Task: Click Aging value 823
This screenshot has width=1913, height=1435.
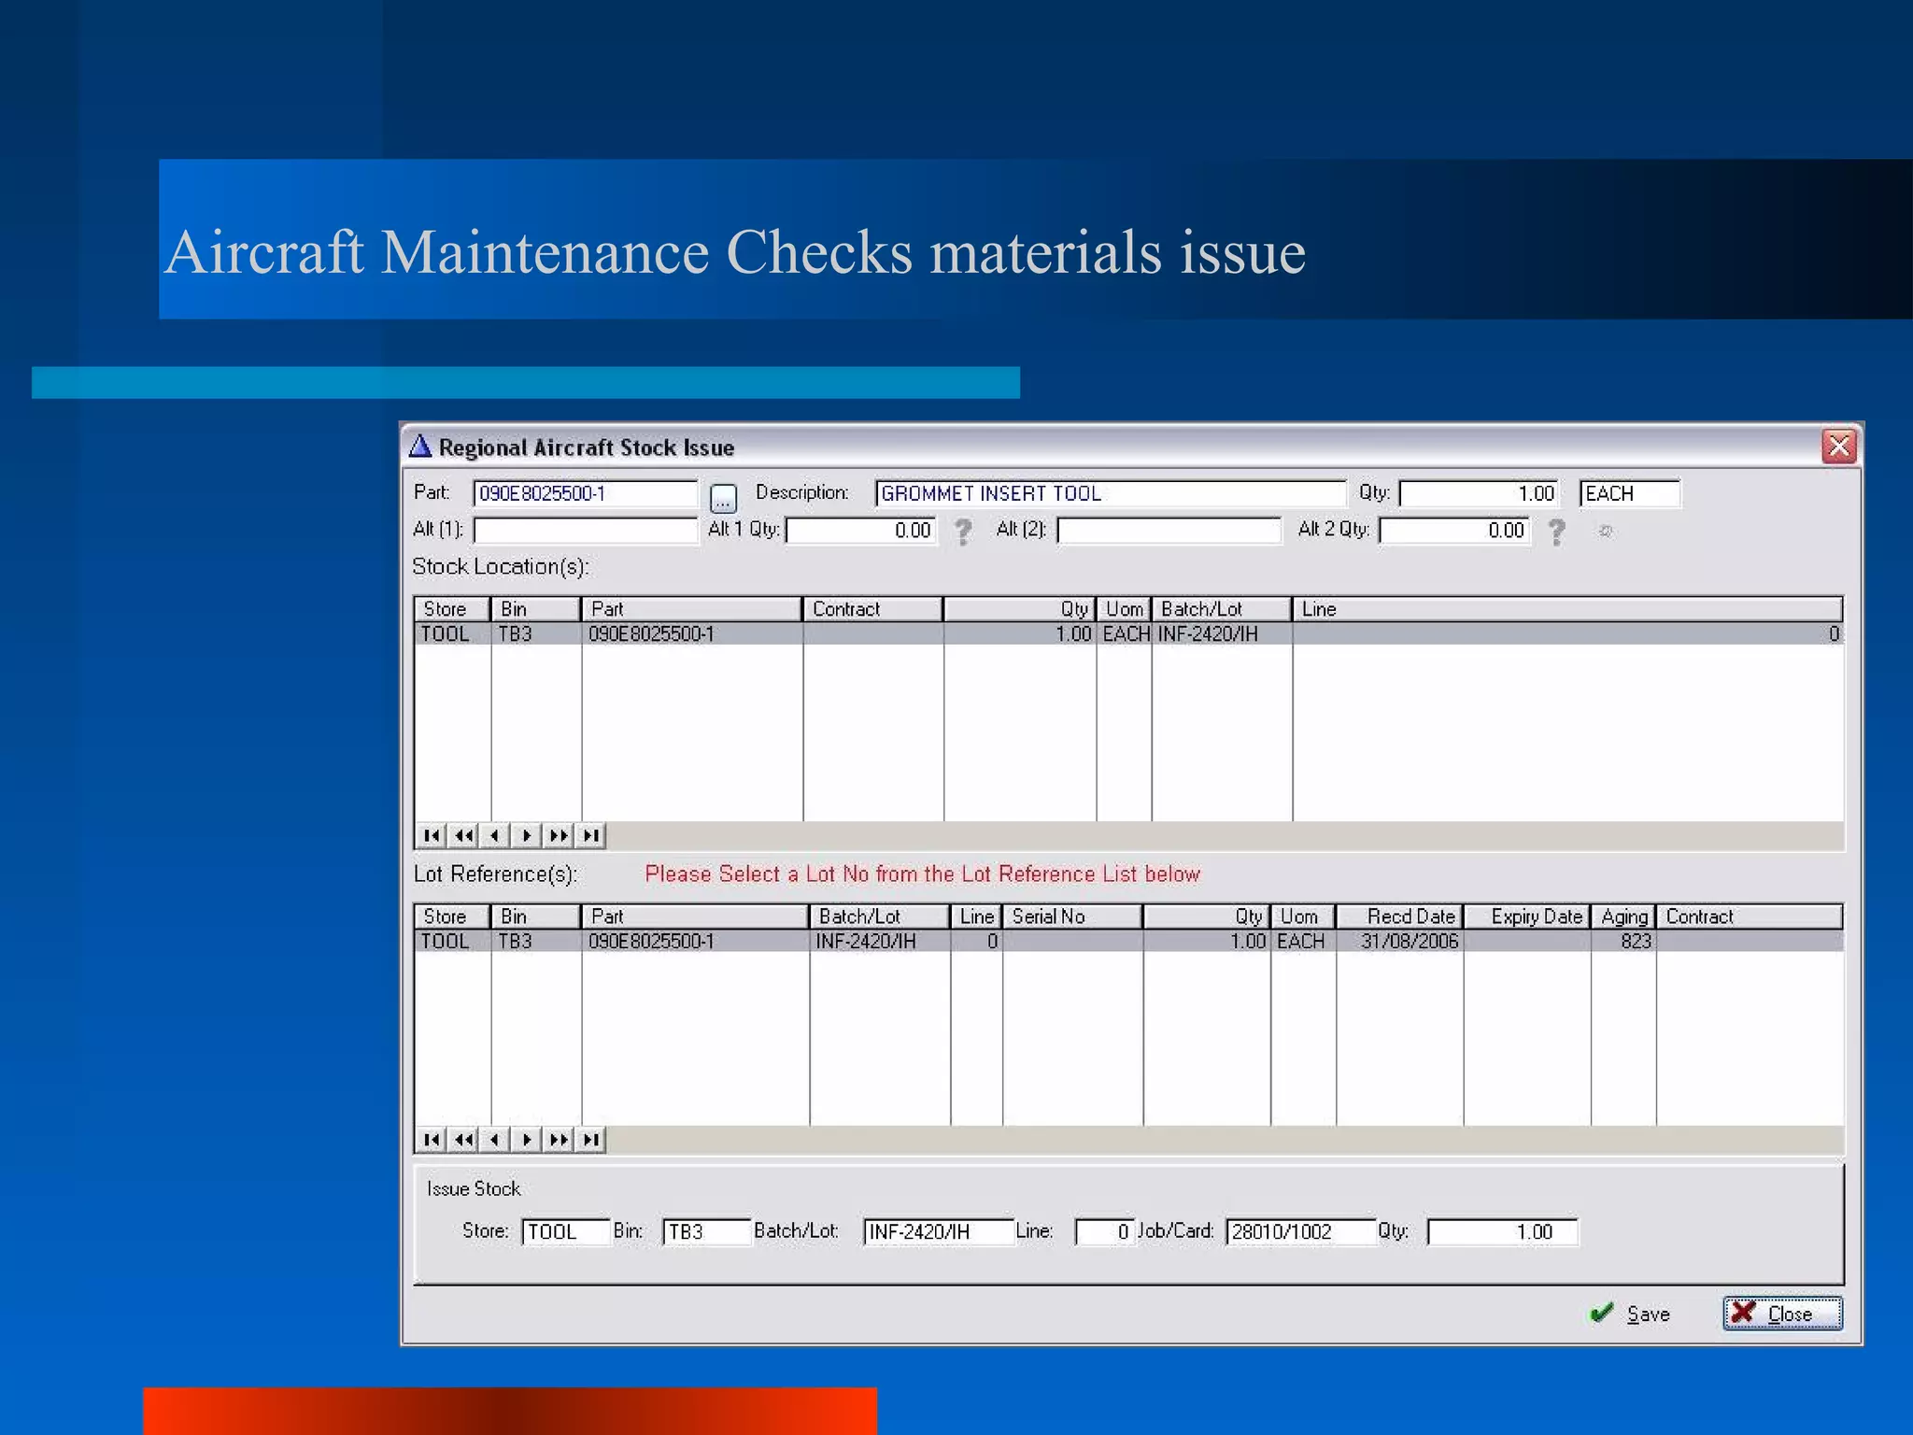Action: coord(1636,941)
